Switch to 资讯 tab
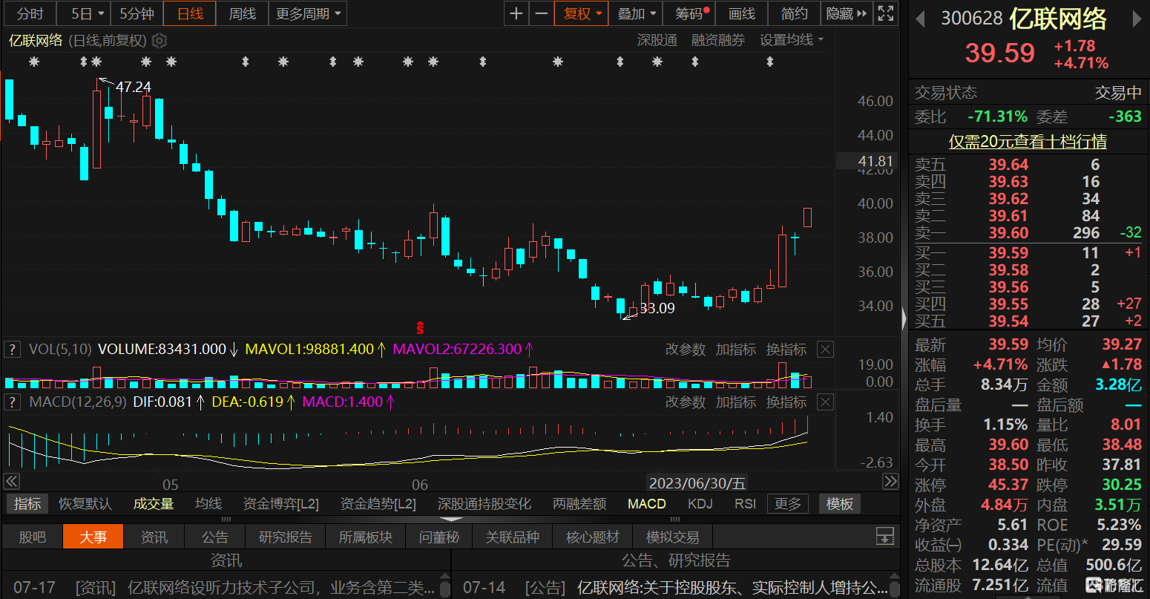The height and width of the screenshot is (599, 1150). click(154, 537)
